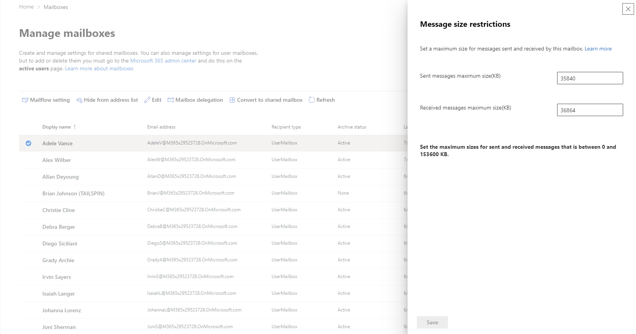Image resolution: width=636 pixels, height=334 pixels.
Task: Click the Recipient type column header
Action: click(286, 127)
